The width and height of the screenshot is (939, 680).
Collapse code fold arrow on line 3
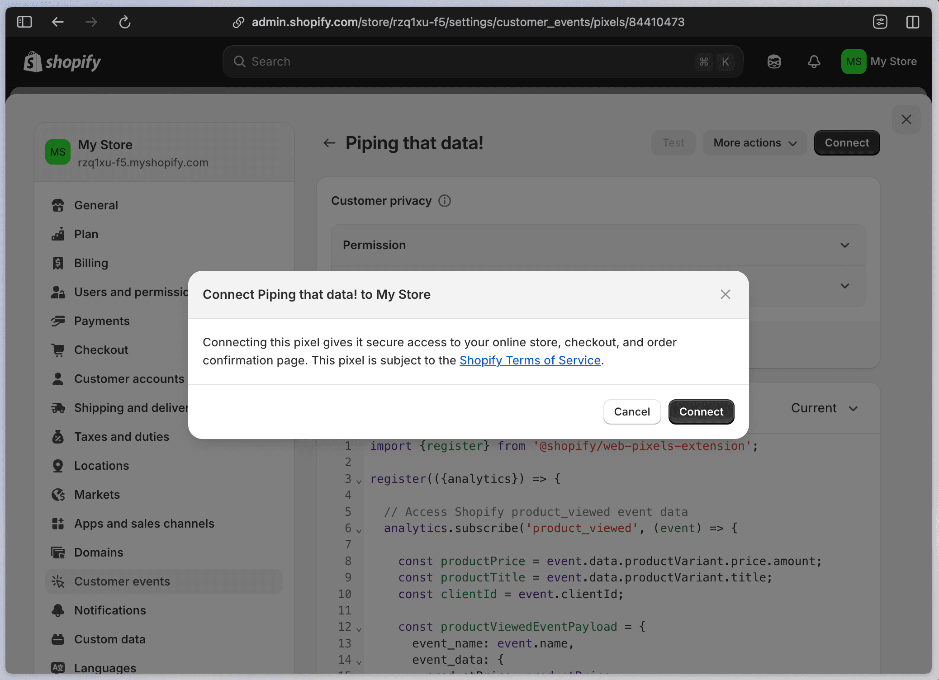coord(359,481)
